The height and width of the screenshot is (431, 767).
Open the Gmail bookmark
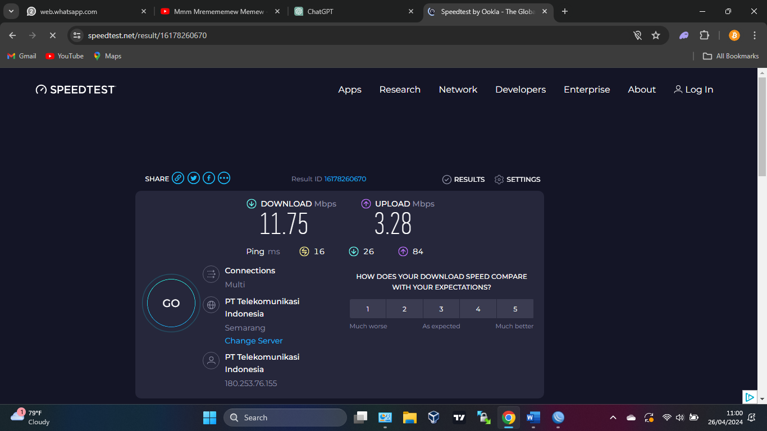tap(21, 56)
